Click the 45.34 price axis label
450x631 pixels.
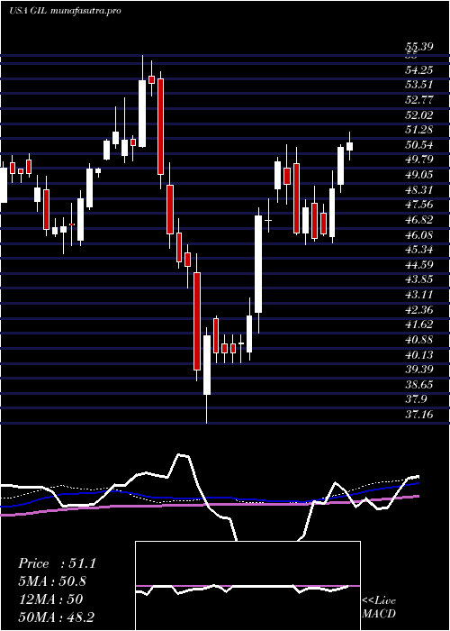[419, 250]
